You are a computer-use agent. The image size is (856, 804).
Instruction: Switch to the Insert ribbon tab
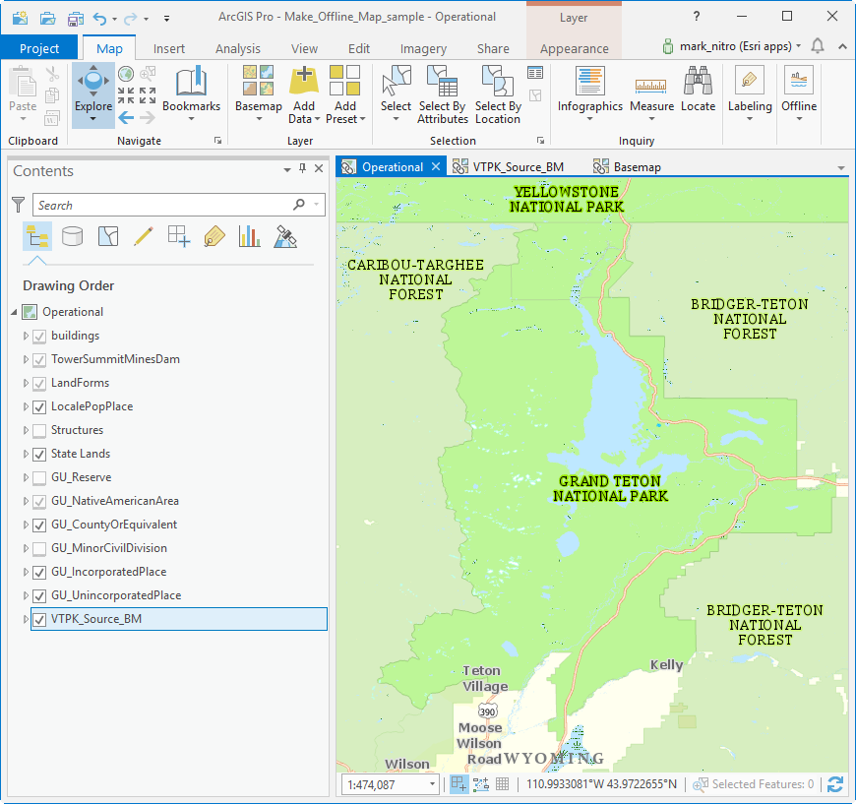[x=168, y=48]
